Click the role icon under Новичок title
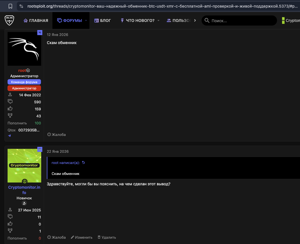Image resolution: width=300 pixels, height=244 pixels. tap(24, 203)
